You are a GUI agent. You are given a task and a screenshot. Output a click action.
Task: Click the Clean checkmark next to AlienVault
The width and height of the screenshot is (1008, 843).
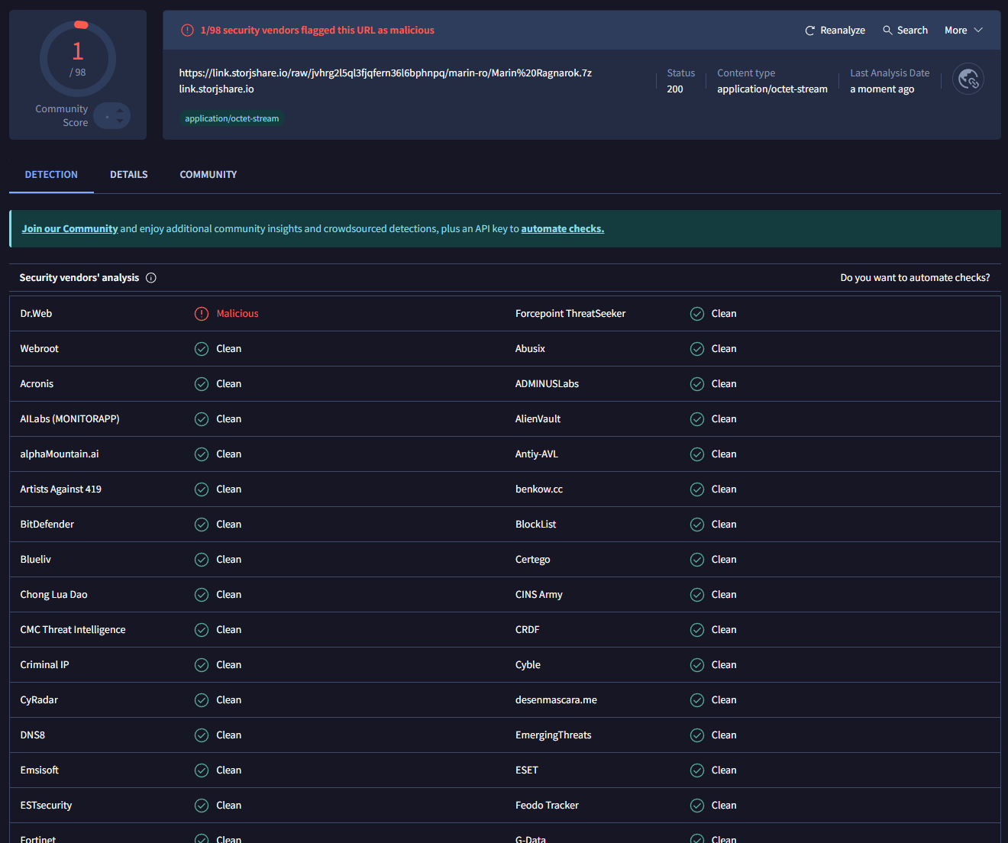point(696,418)
